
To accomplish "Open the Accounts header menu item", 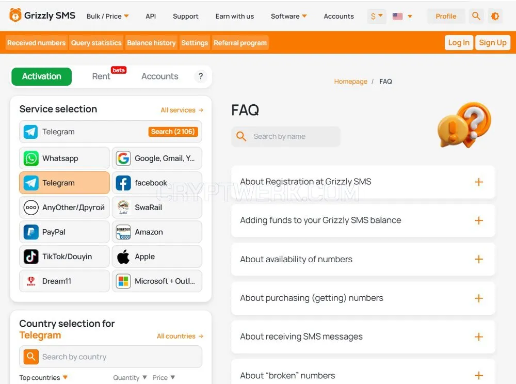I will [338, 16].
